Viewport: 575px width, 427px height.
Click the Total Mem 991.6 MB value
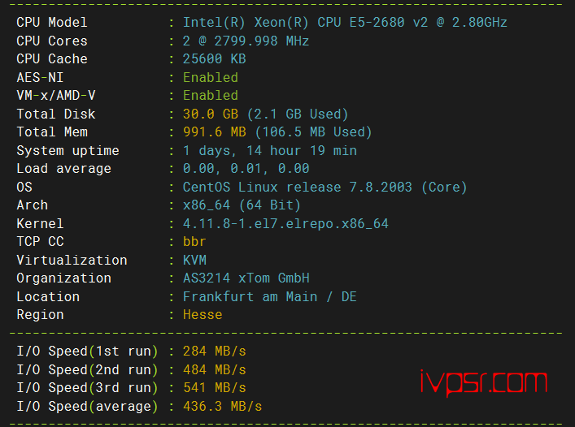point(215,132)
